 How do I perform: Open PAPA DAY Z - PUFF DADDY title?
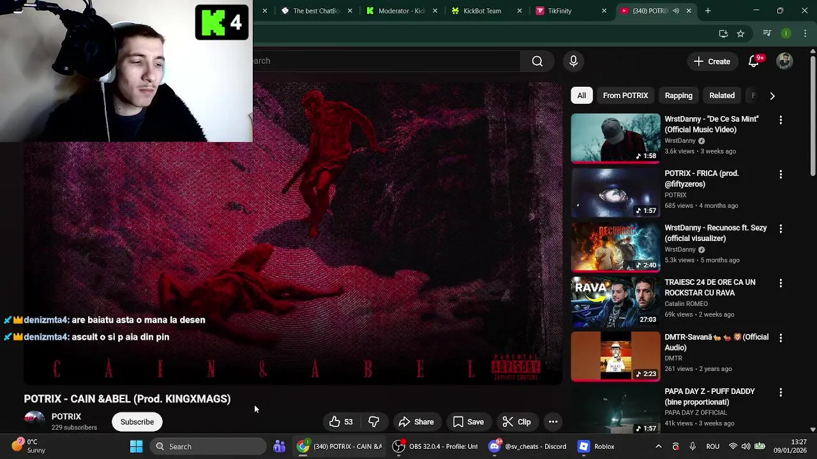pyautogui.click(x=710, y=397)
